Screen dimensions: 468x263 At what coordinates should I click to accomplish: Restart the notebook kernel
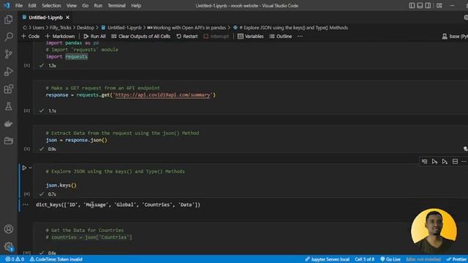click(187, 37)
